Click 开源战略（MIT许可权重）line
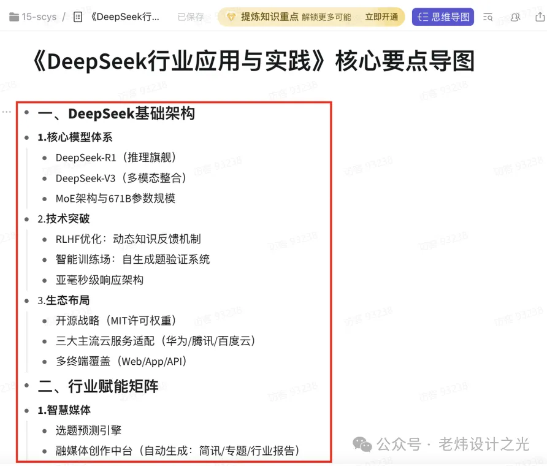The image size is (547, 466). [x=116, y=321]
